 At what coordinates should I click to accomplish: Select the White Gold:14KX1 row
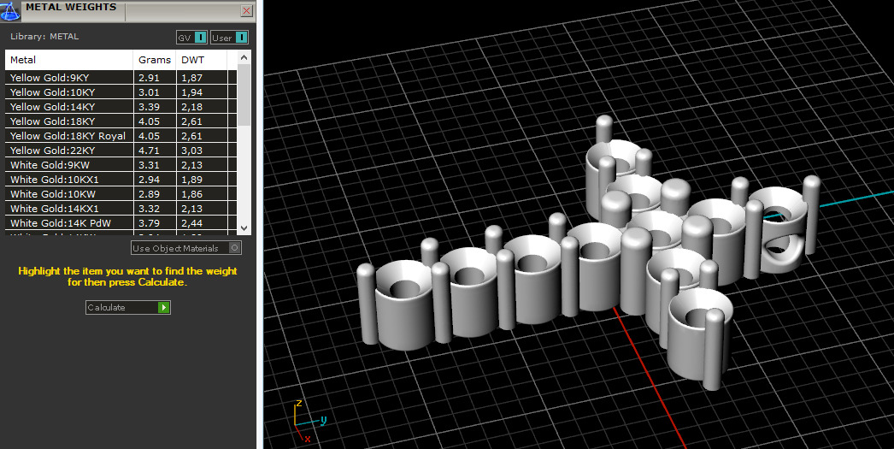(121, 208)
